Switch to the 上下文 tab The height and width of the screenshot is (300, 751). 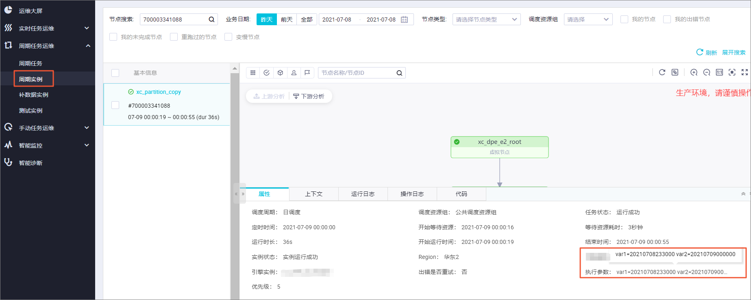[314, 194]
